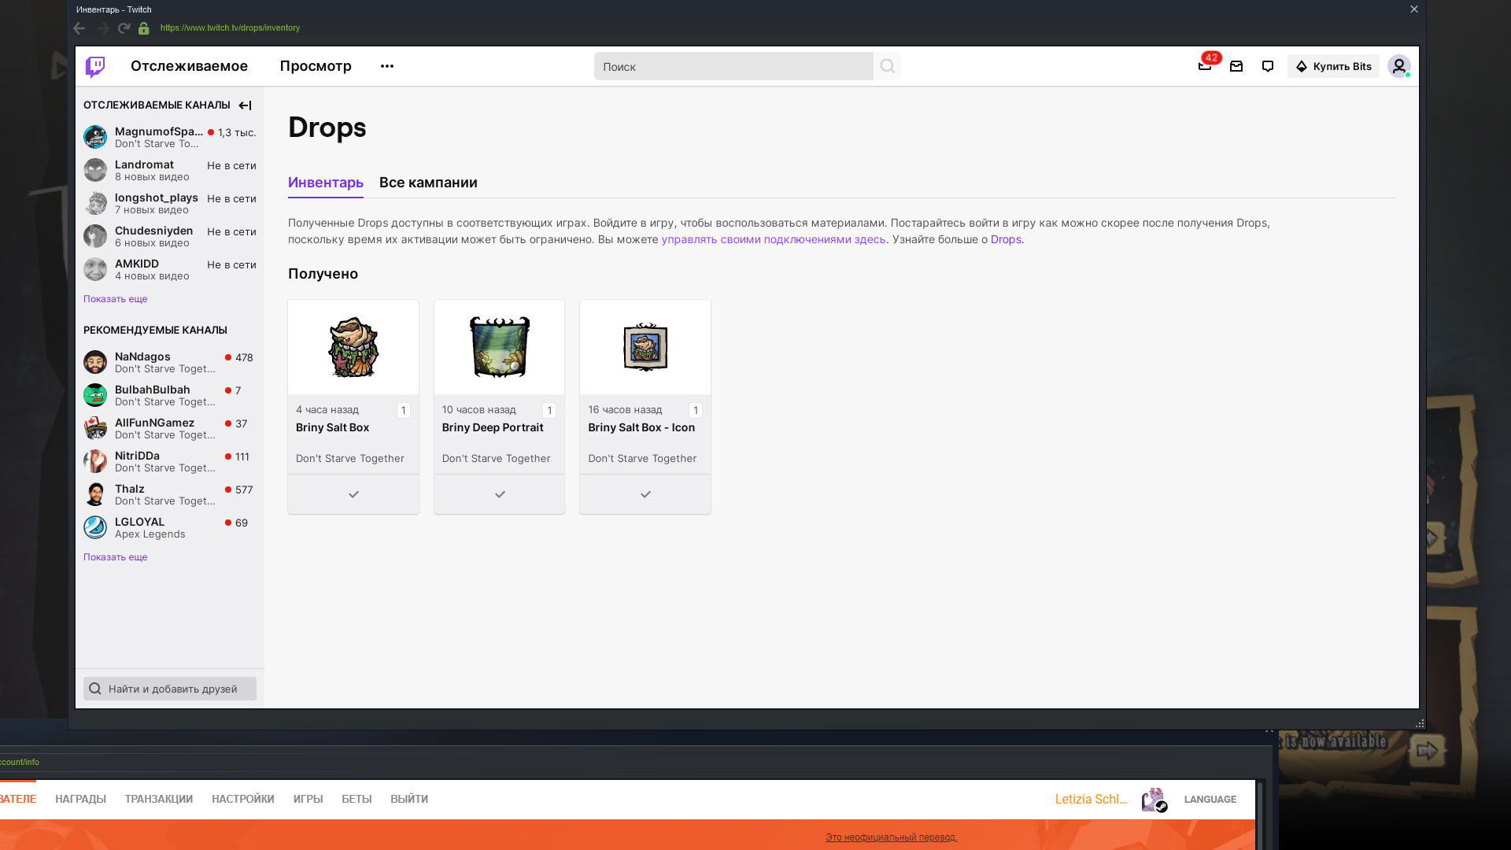Click the search magnifier button
Screen dimensions: 1511x850
click(x=887, y=67)
